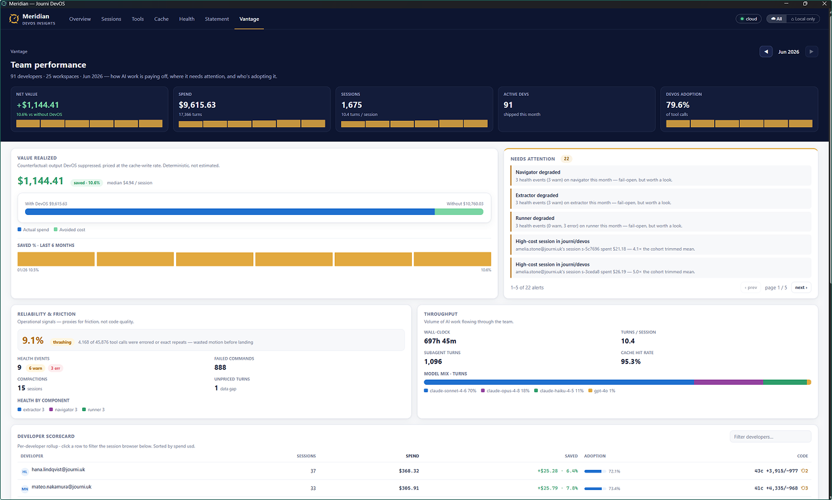This screenshot has width=832, height=500.
Task: Select the active Vantage tab
Action: pyautogui.click(x=250, y=19)
